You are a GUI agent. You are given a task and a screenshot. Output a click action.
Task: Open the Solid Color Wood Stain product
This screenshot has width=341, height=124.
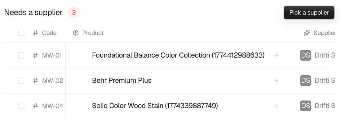click(x=155, y=106)
